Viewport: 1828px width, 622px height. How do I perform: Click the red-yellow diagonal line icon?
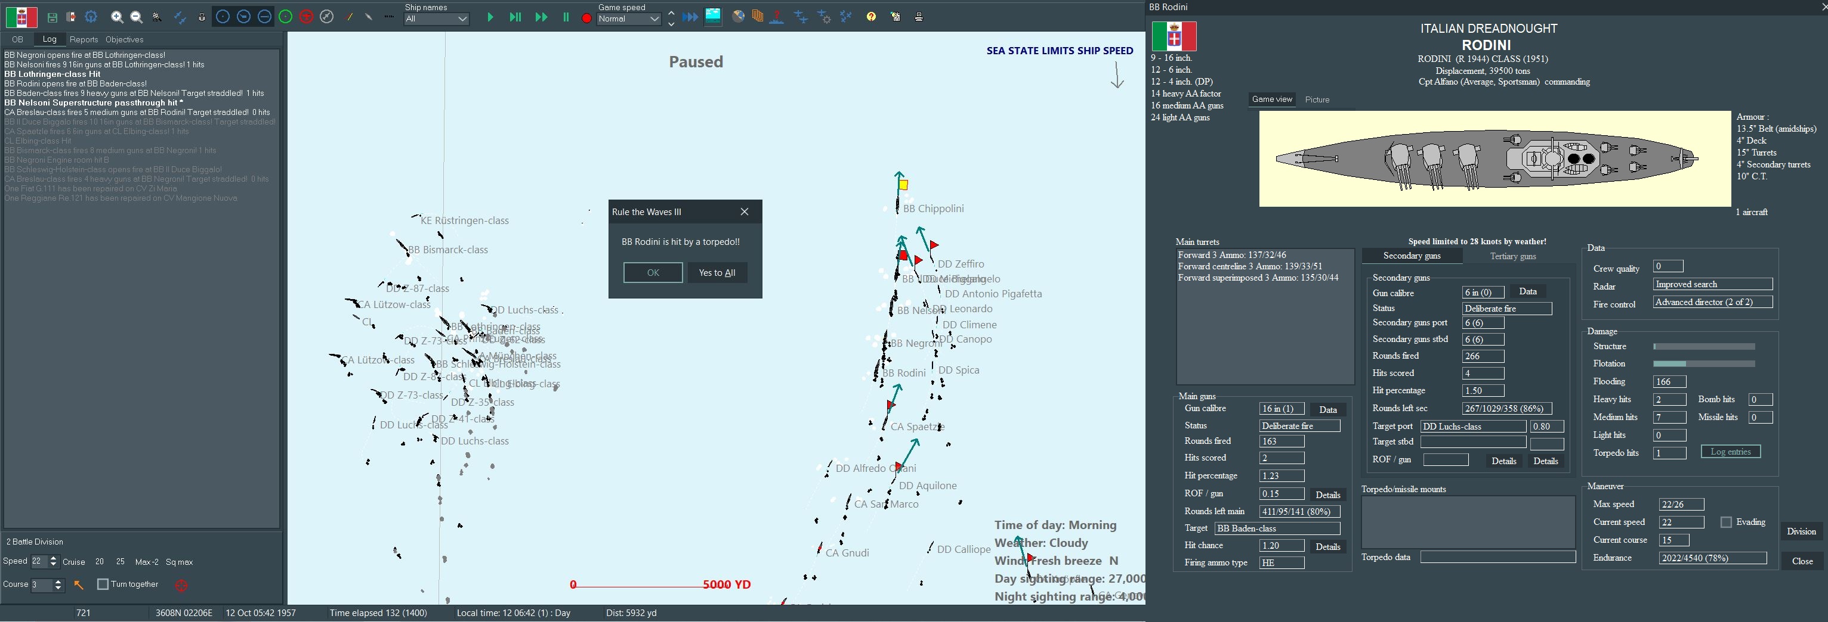coord(349,17)
